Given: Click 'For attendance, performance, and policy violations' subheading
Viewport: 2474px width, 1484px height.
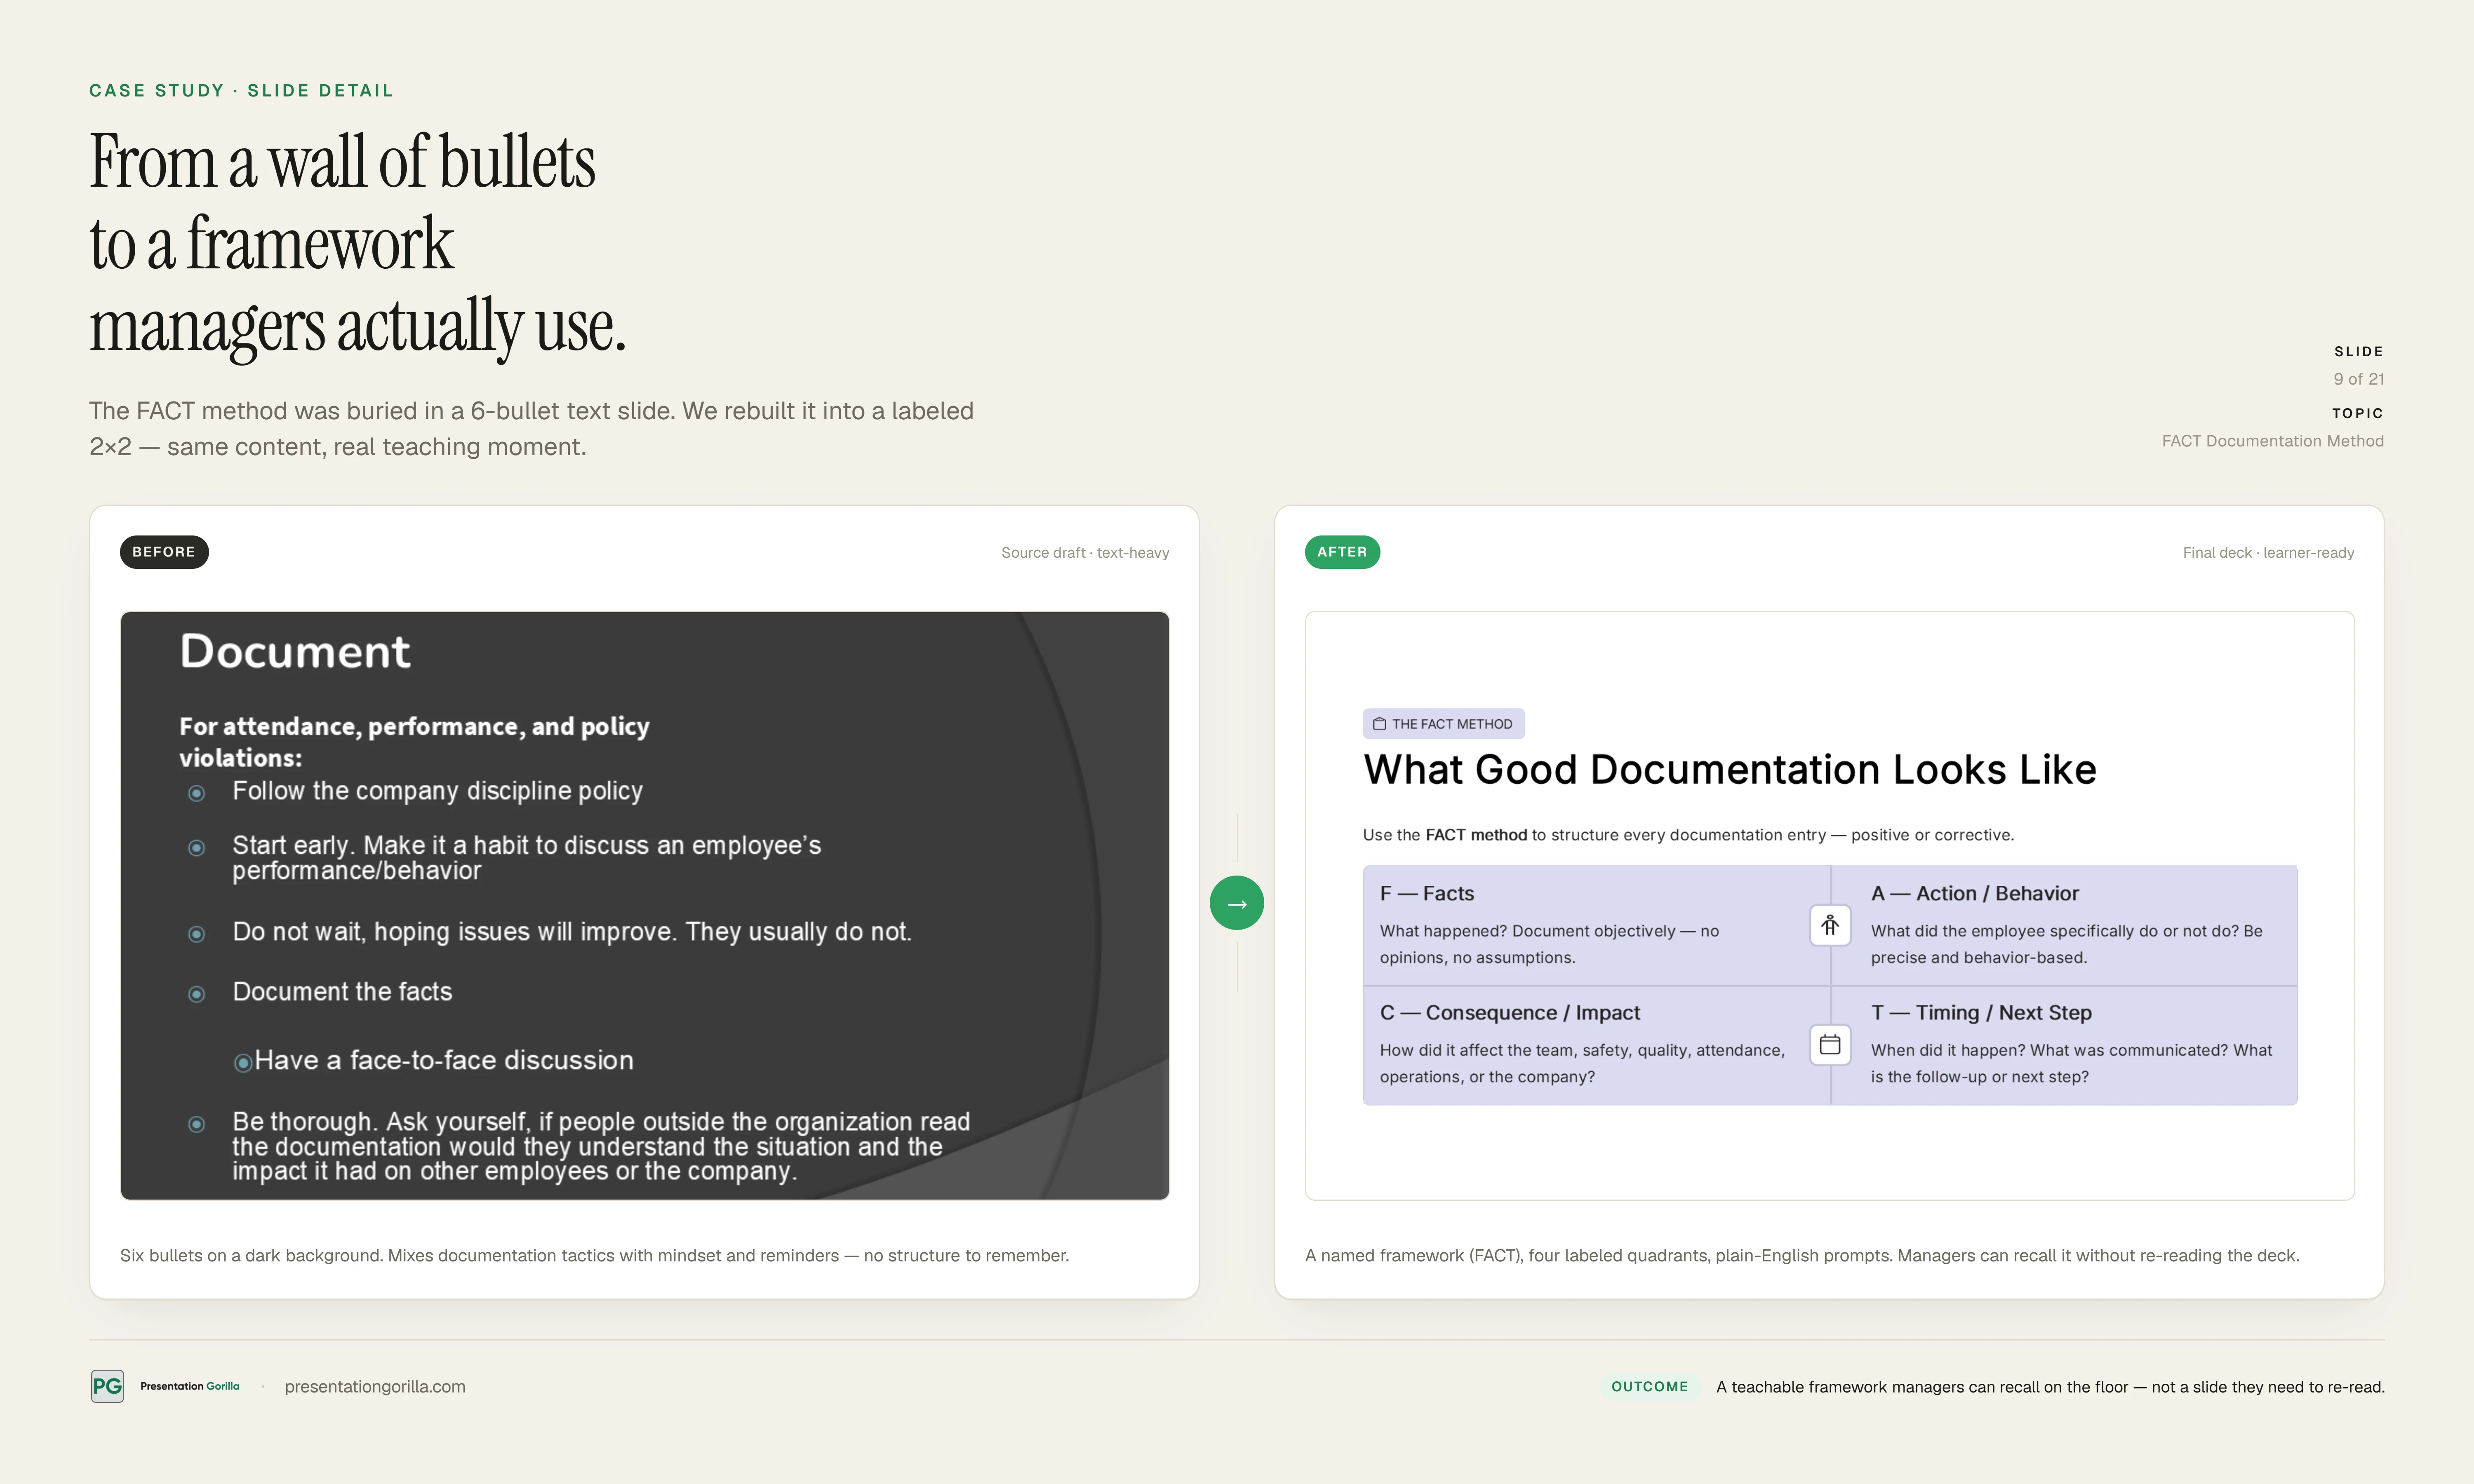Looking at the screenshot, I should pos(414,741).
